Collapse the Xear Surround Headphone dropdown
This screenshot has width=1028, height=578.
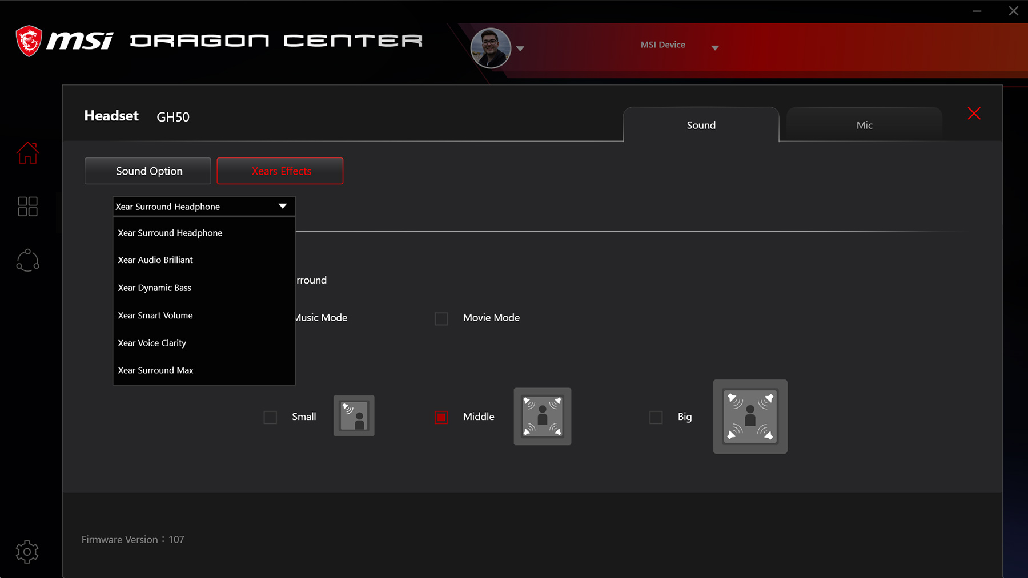[x=204, y=207]
